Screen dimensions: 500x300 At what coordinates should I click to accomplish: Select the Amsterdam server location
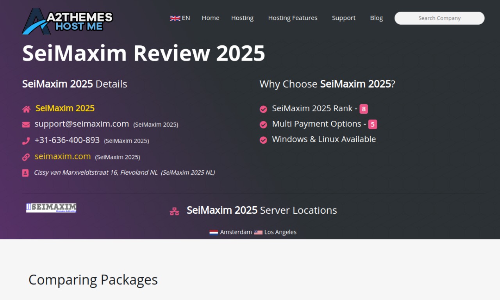point(236,232)
